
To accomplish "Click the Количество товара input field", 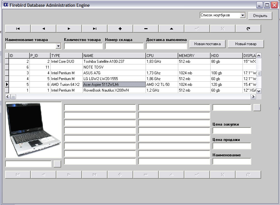I will (x=83, y=46).
